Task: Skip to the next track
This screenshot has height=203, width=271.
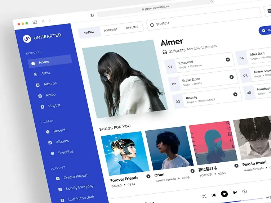Action: pos(235,193)
